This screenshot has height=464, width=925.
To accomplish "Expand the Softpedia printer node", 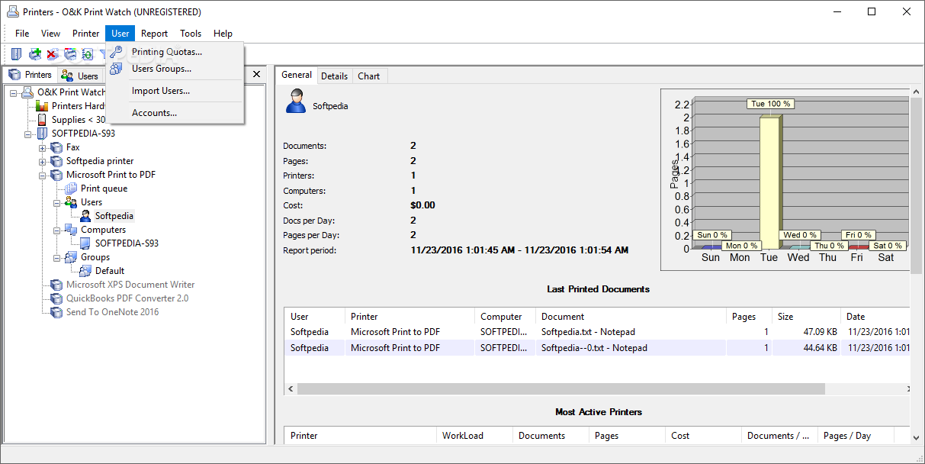I will coord(43,161).
